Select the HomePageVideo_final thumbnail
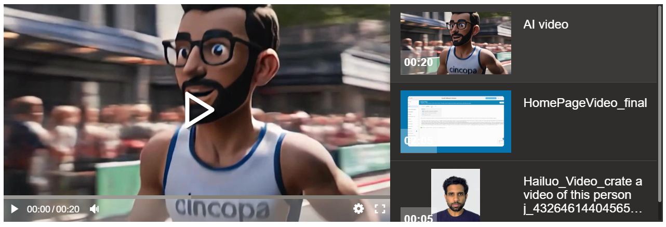Image resolution: width=666 pixels, height=227 pixels. coord(456,122)
